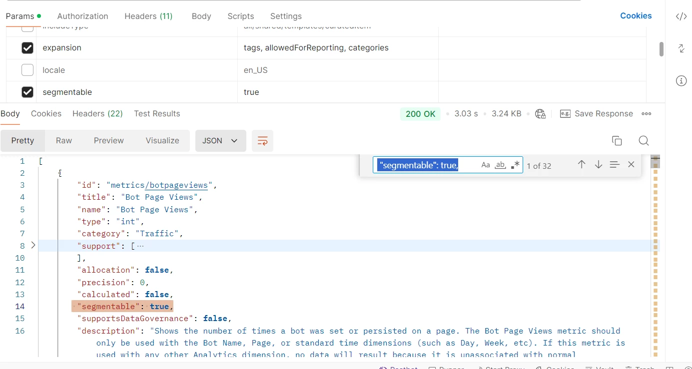The height and width of the screenshot is (369, 692).
Task: Click the 3.03 s response time
Action: (466, 114)
